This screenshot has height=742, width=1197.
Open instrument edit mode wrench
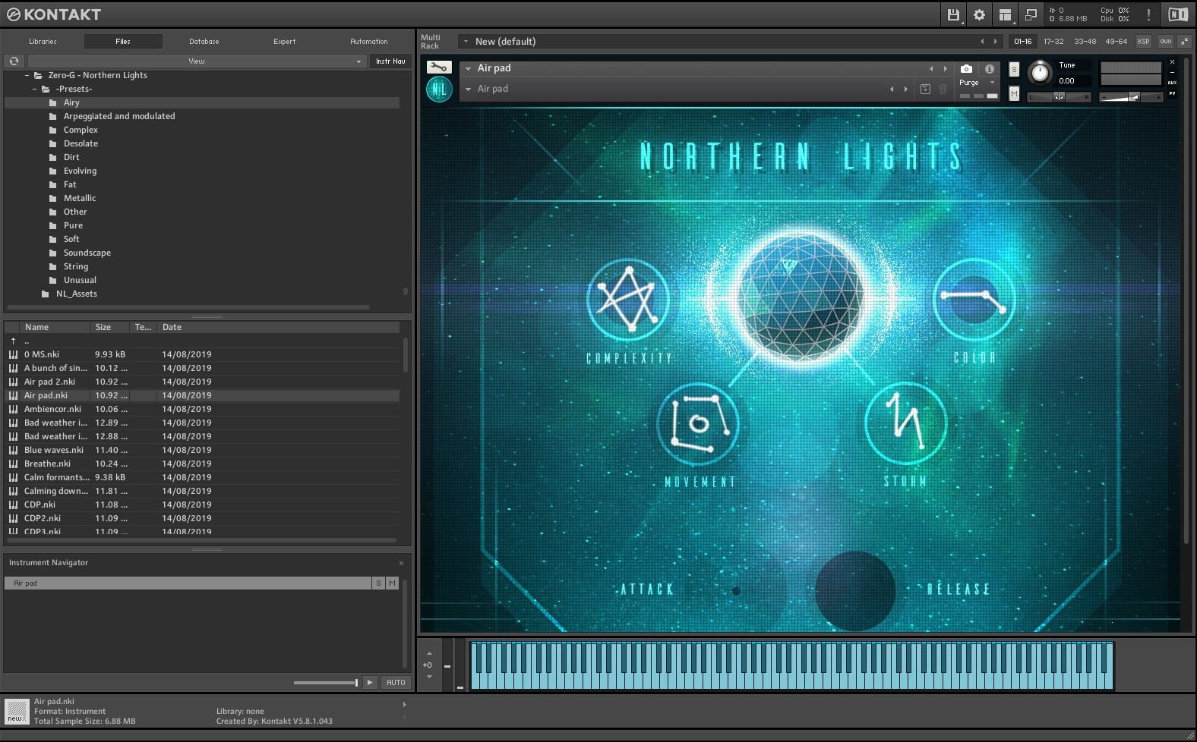tap(439, 68)
